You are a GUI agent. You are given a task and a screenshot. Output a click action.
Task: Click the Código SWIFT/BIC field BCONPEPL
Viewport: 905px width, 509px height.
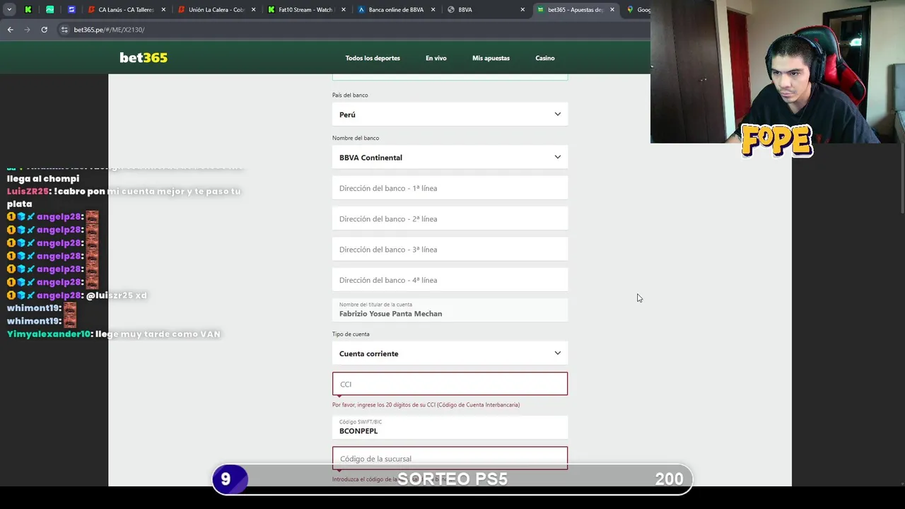pyautogui.click(x=450, y=427)
